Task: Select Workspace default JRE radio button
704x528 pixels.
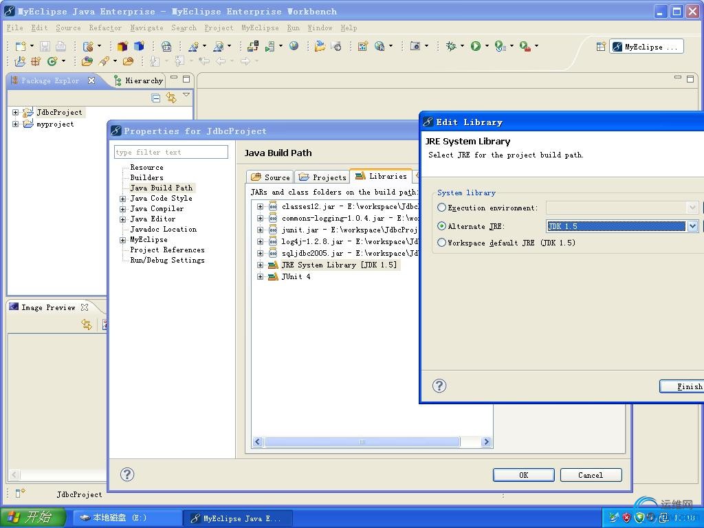Action: (x=442, y=243)
